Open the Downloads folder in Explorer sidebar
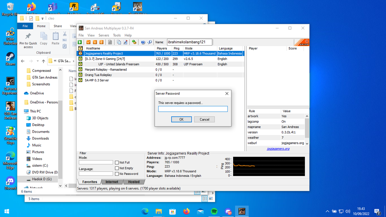 tap(40, 138)
